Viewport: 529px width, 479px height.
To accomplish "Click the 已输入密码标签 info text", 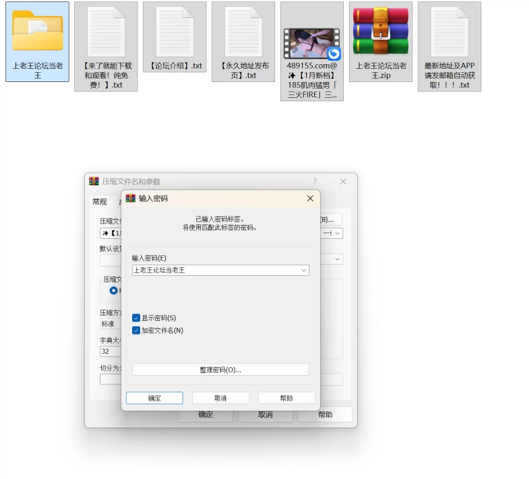I will (220, 219).
